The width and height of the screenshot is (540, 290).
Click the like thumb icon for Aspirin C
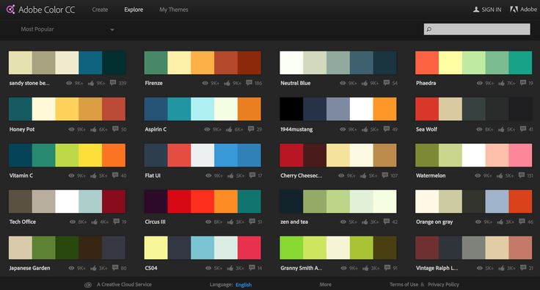point(229,129)
